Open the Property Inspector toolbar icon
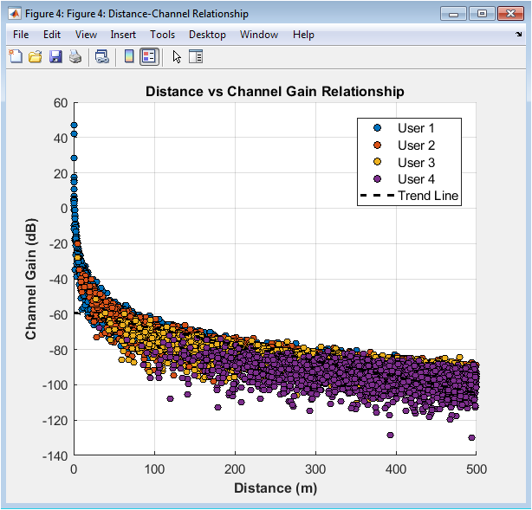This screenshot has height=510, width=532. [x=195, y=57]
